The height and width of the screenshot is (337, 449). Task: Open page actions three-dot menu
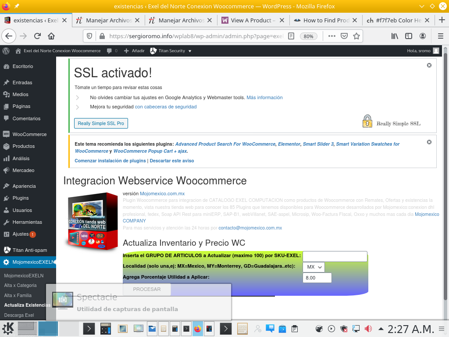[x=332, y=36]
